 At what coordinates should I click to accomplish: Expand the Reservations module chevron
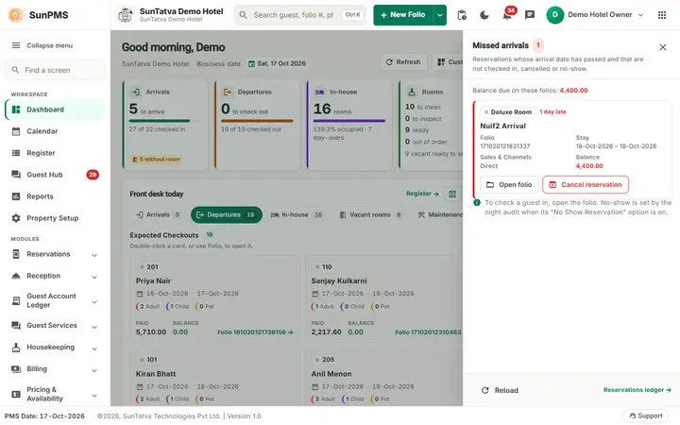point(94,255)
